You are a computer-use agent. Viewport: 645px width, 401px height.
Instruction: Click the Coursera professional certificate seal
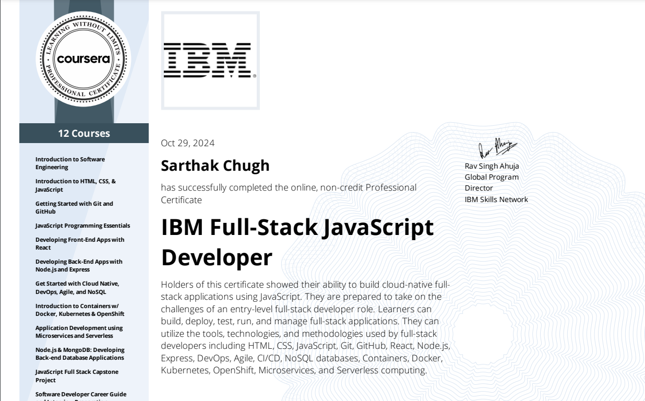point(83,58)
